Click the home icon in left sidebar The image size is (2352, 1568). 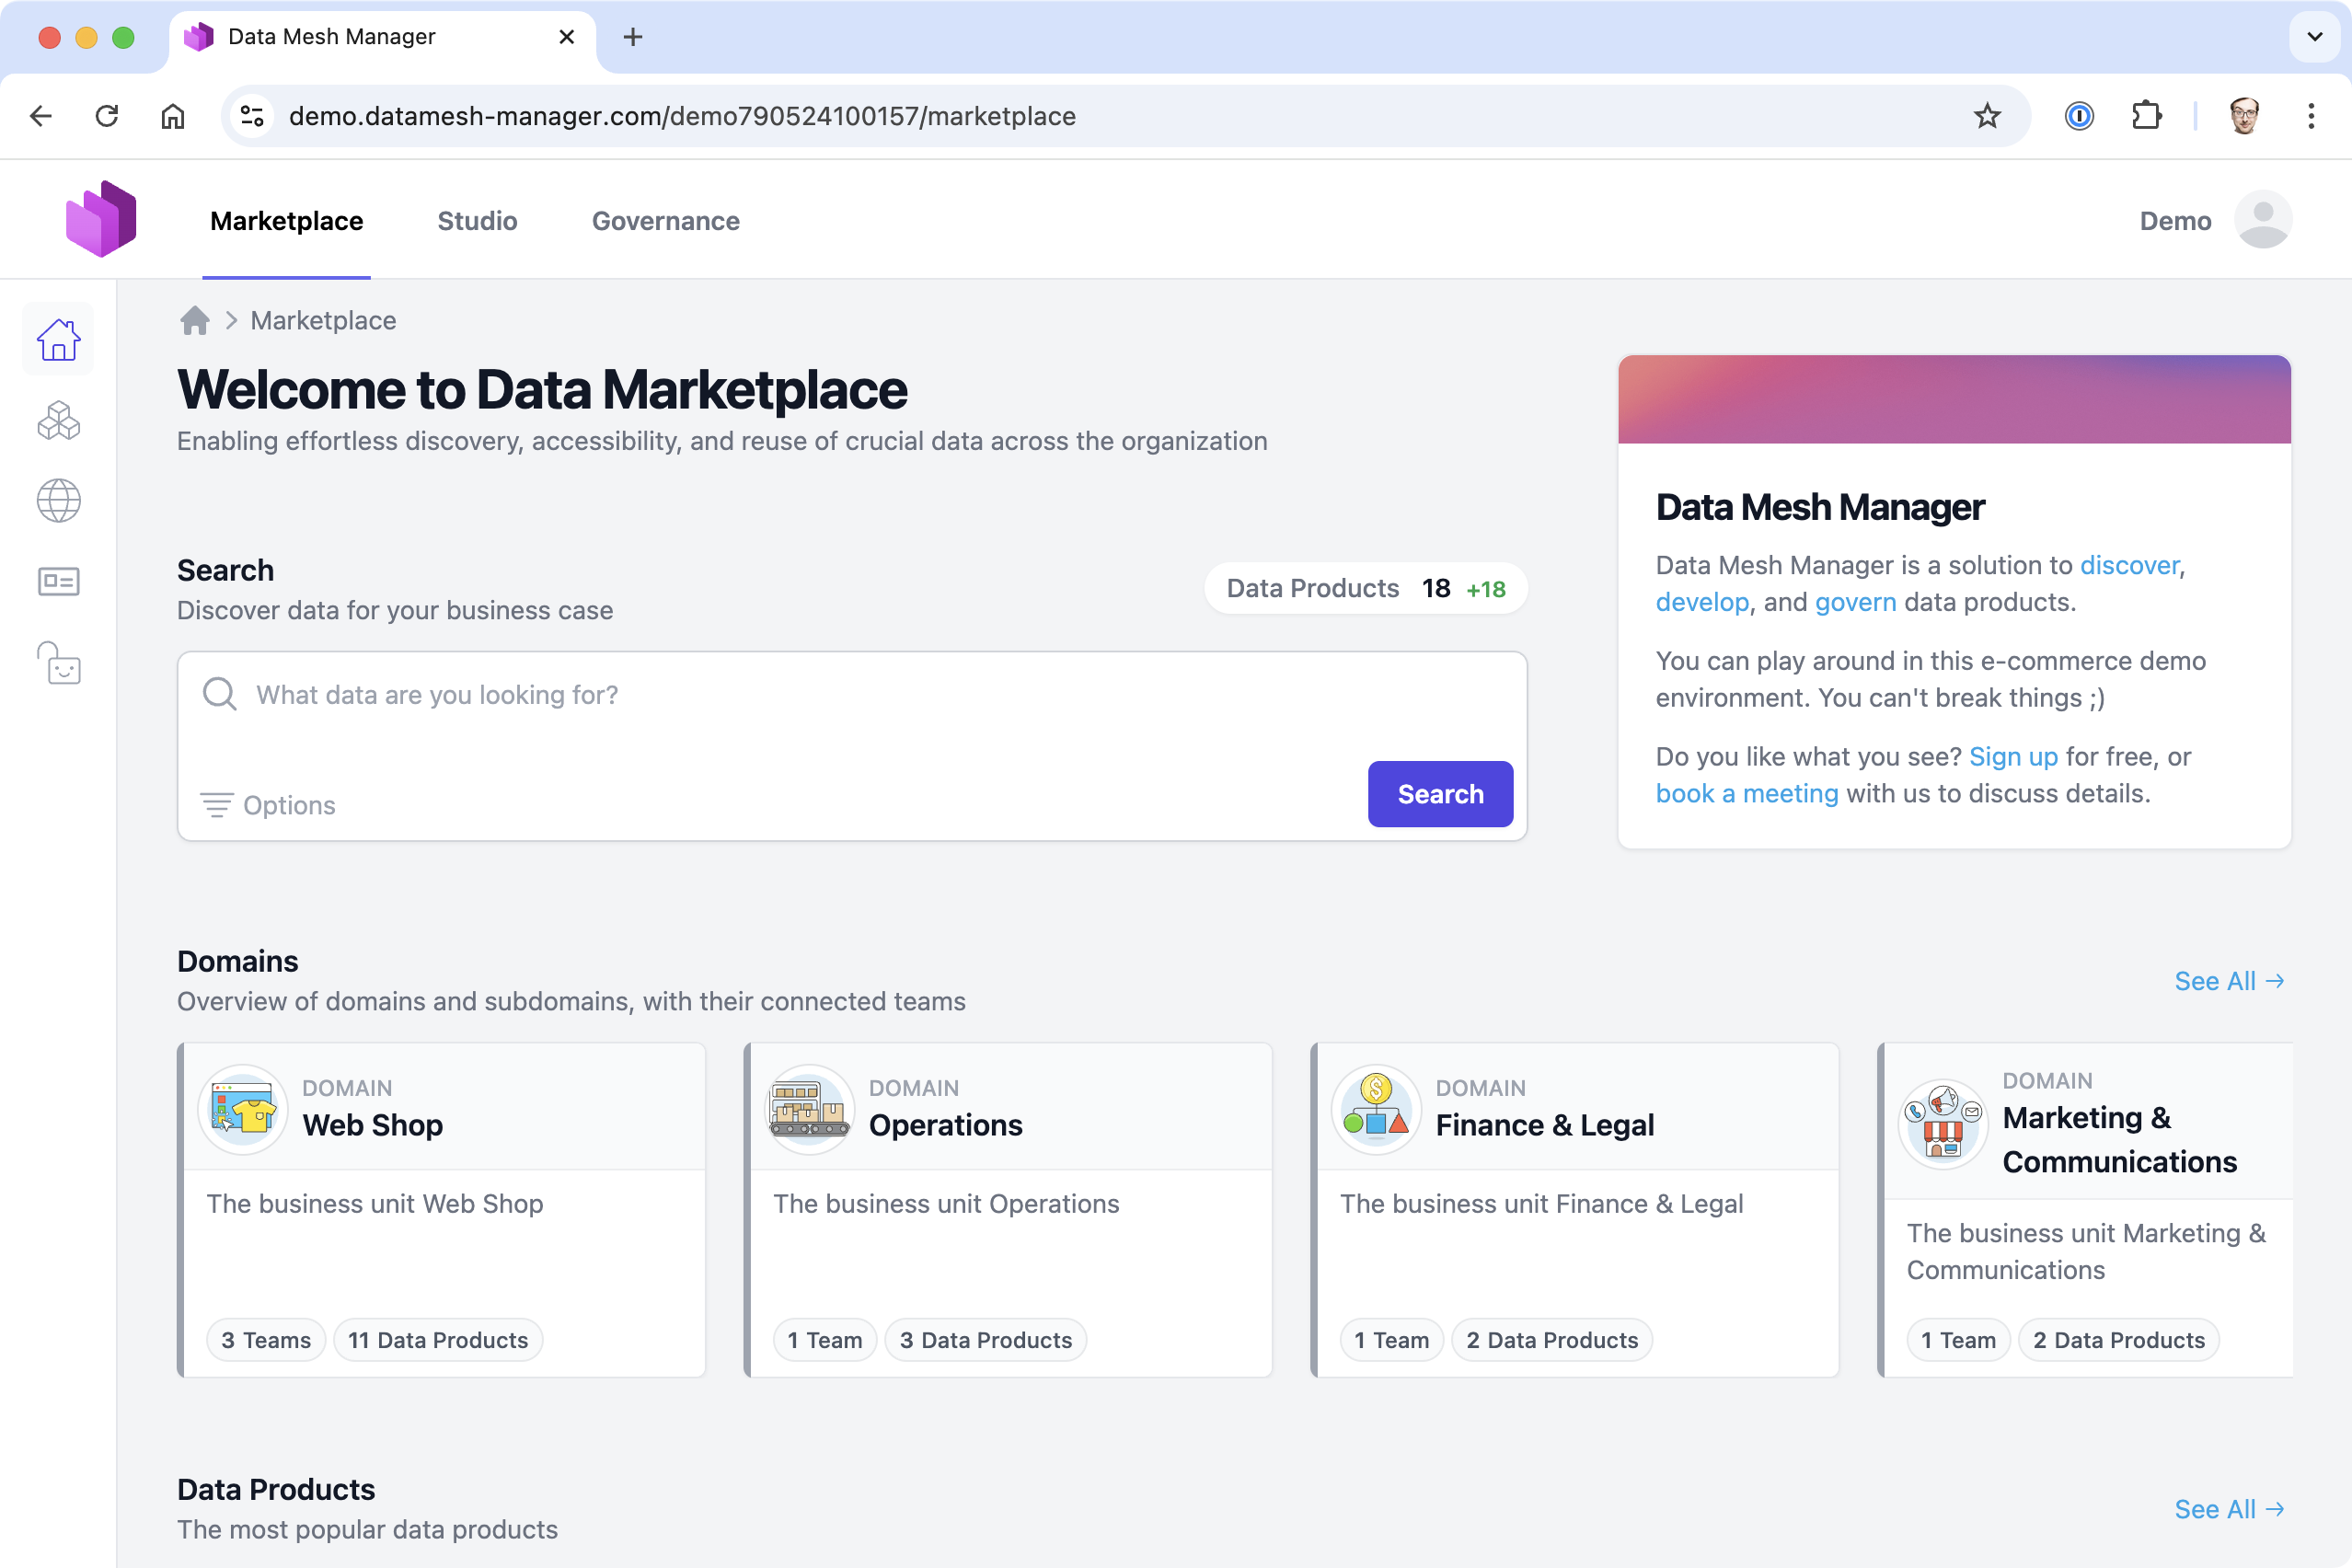click(59, 340)
